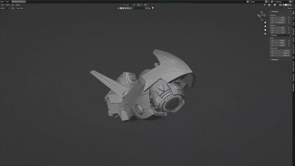Click the pan hand icon in viewport
This screenshot has width=295, height=166.
tap(265, 26)
